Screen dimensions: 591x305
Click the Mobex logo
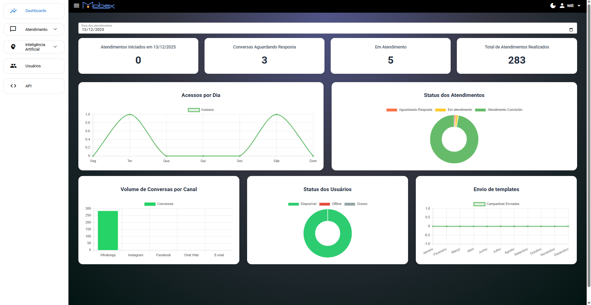tap(99, 6)
